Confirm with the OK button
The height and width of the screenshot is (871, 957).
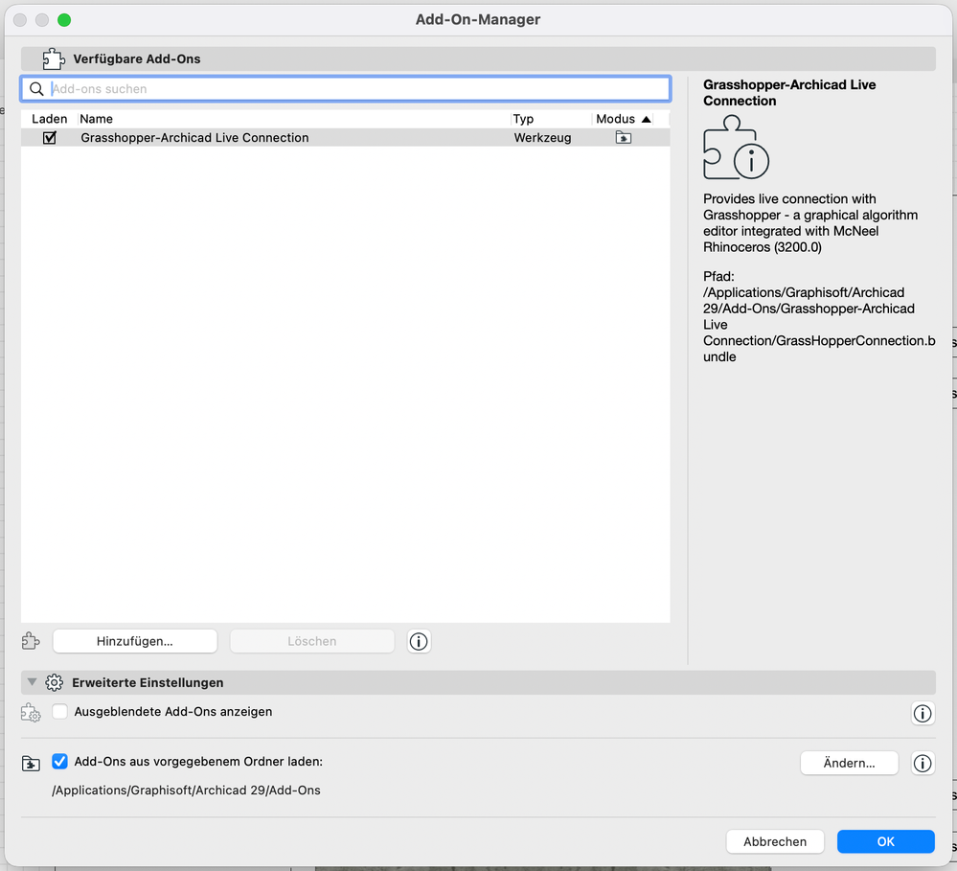click(885, 841)
